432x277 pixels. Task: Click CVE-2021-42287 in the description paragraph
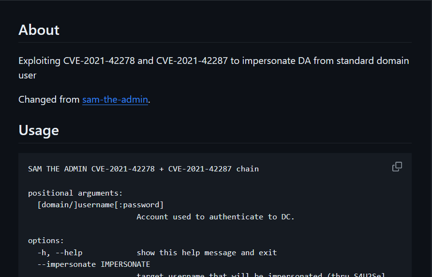[192, 61]
